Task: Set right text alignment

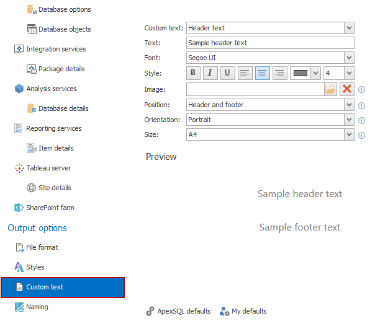Action: [x=280, y=73]
